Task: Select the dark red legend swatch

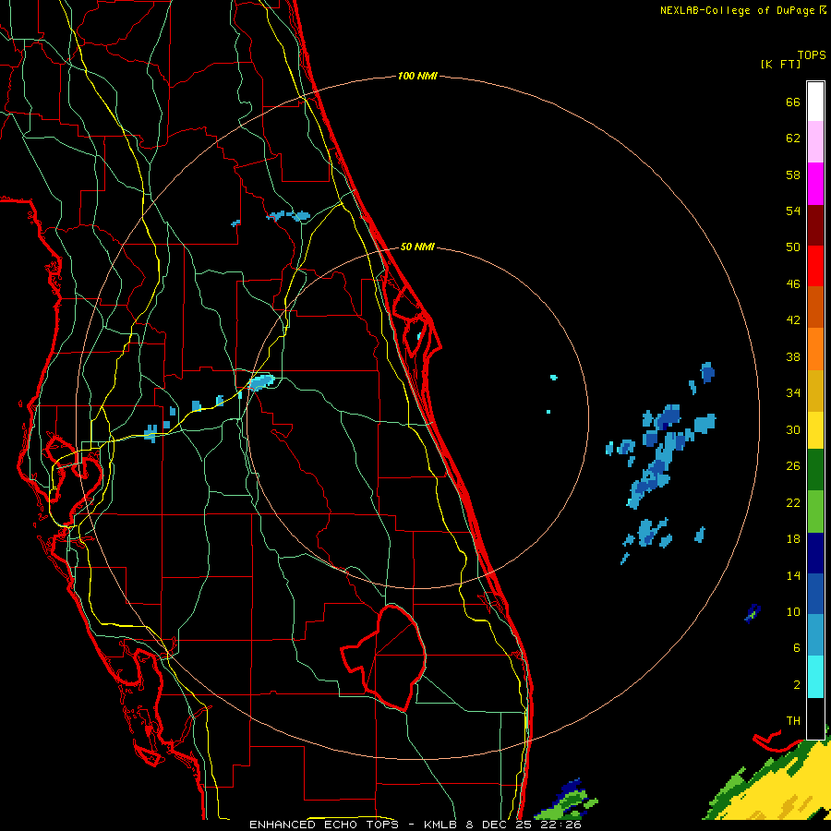Action: coord(815,225)
